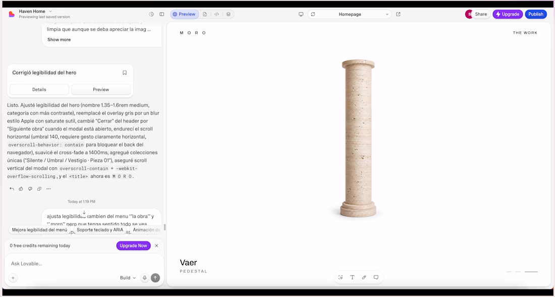This screenshot has width=555, height=297.
Task: Open the version history clock icon
Action: pos(151,14)
